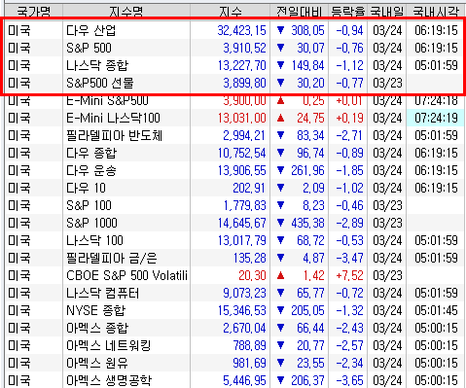The image size is (466, 388).
Task: Click the 아멕스 생명공학 index name
Action: coord(109,380)
